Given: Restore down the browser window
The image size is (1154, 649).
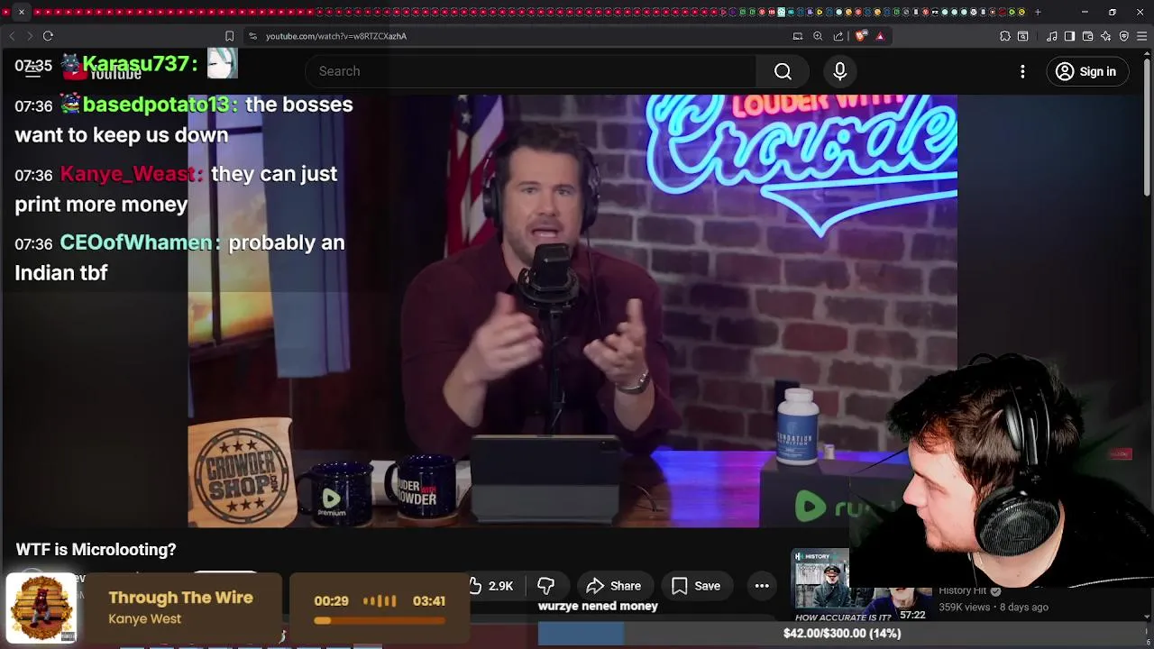Looking at the screenshot, I should [1112, 12].
